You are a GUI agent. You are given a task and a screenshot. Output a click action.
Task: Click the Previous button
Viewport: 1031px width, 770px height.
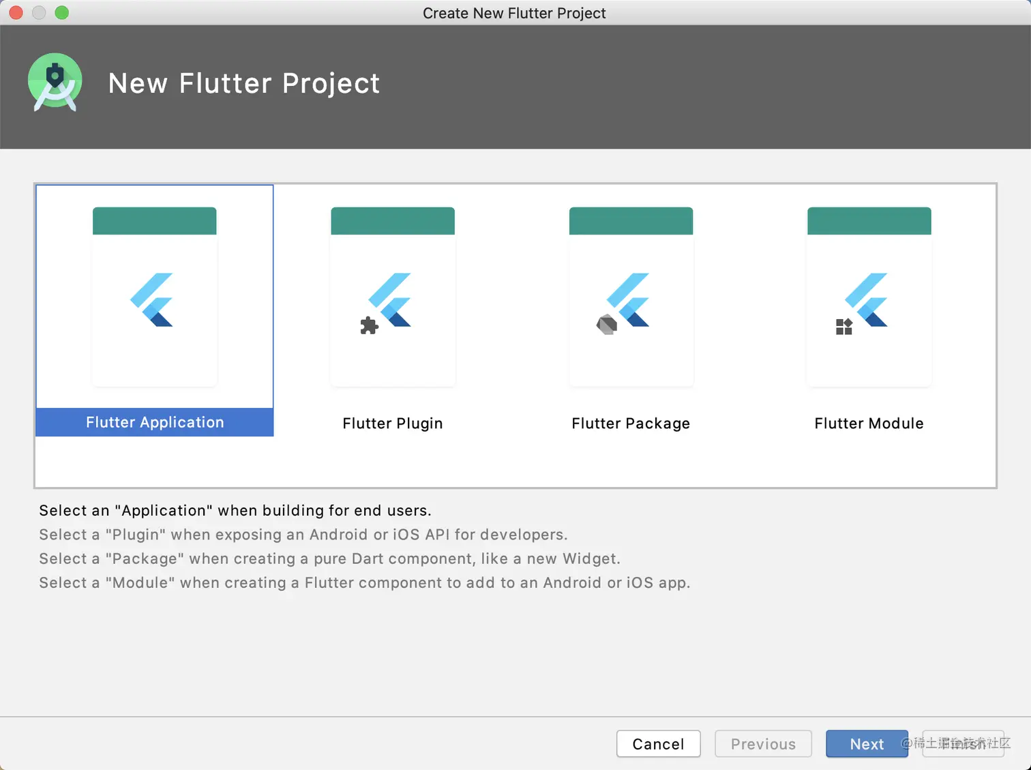pos(763,744)
